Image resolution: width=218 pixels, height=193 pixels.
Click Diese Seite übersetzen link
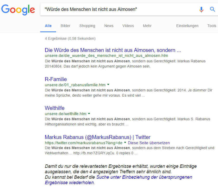[149, 143]
